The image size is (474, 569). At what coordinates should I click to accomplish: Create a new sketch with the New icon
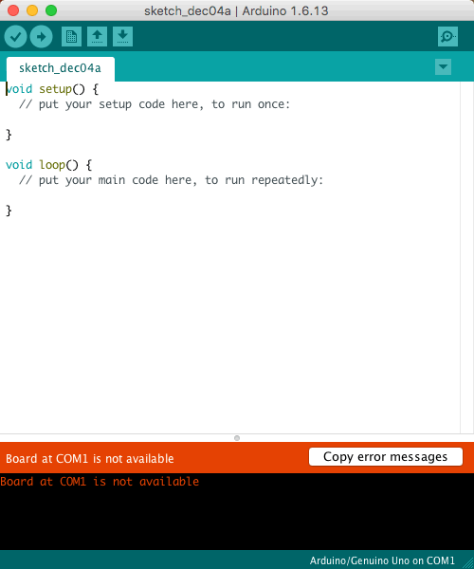pyautogui.click(x=71, y=36)
